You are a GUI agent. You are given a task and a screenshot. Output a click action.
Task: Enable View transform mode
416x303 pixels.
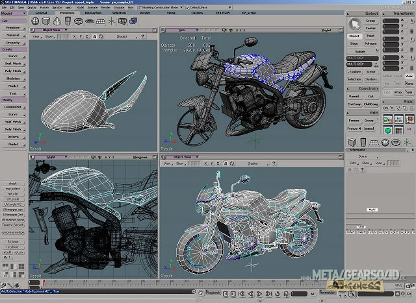409,76
